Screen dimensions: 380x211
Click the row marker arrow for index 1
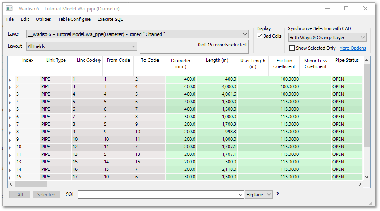[x=10, y=80]
